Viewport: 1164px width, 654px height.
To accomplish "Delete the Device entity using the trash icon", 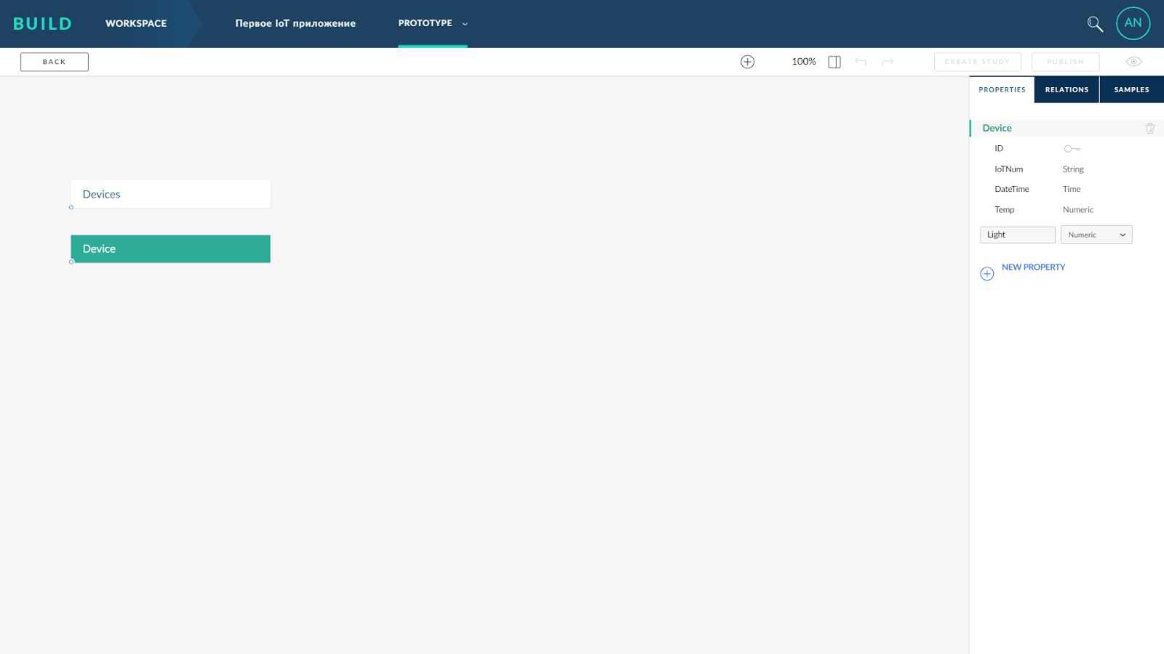I will click(x=1150, y=128).
